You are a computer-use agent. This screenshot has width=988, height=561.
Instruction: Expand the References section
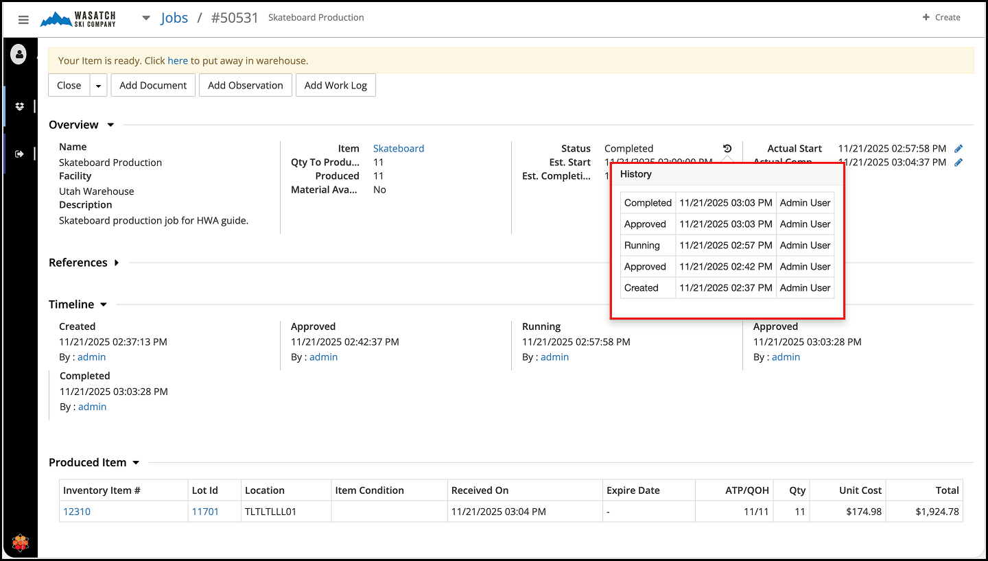(117, 263)
